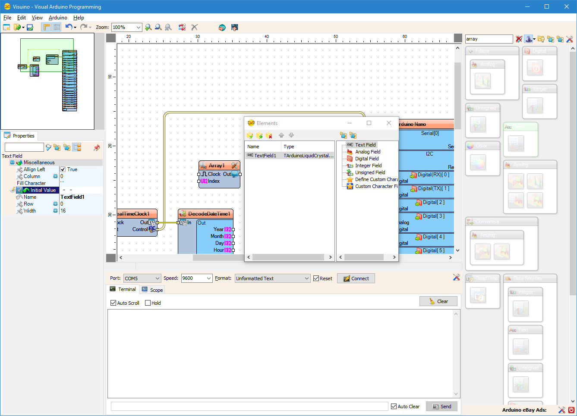The height and width of the screenshot is (416, 577).
Task: Expand the Column property plus box
Action: 55,176
